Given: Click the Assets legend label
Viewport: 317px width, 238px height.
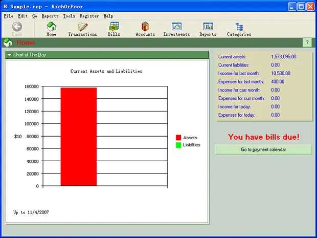Looking at the screenshot, I should coord(190,138).
